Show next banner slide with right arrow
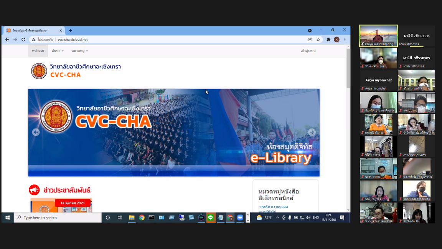 pyautogui.click(x=312, y=132)
